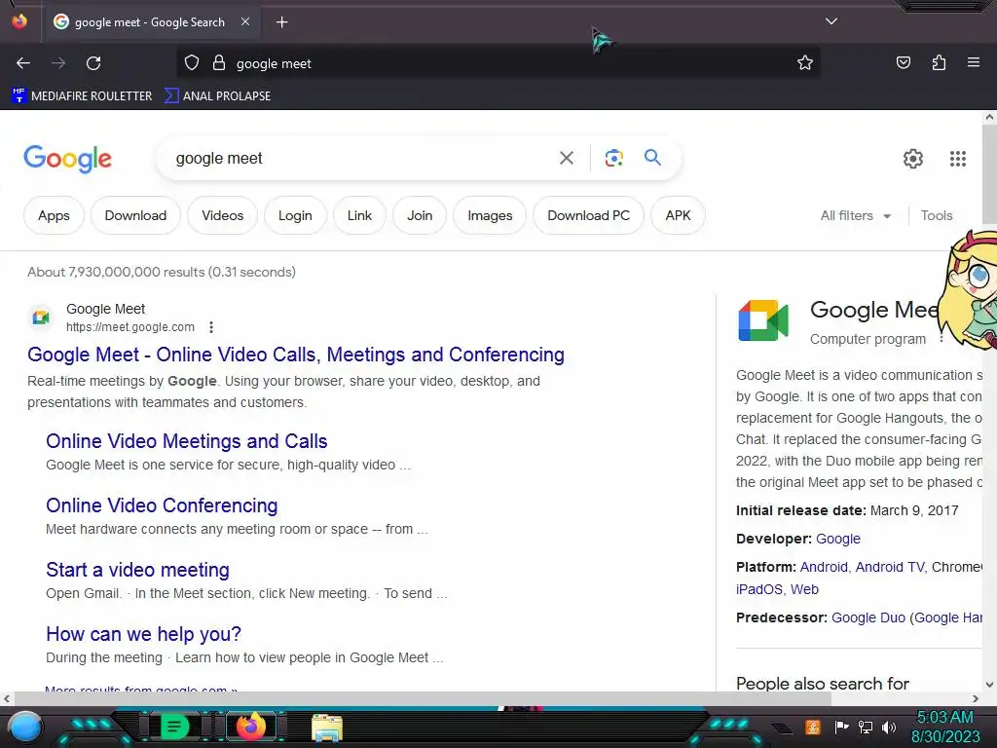The height and width of the screenshot is (748, 997).
Task: Select the Download filter chip
Action: (x=135, y=215)
